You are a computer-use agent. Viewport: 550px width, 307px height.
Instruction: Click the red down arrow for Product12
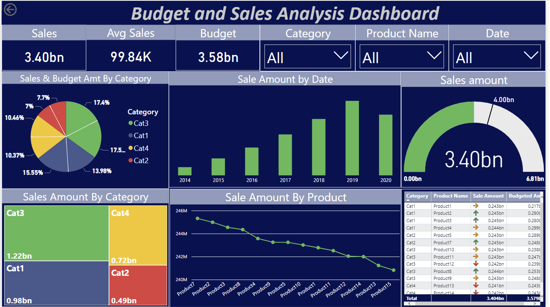click(476, 264)
